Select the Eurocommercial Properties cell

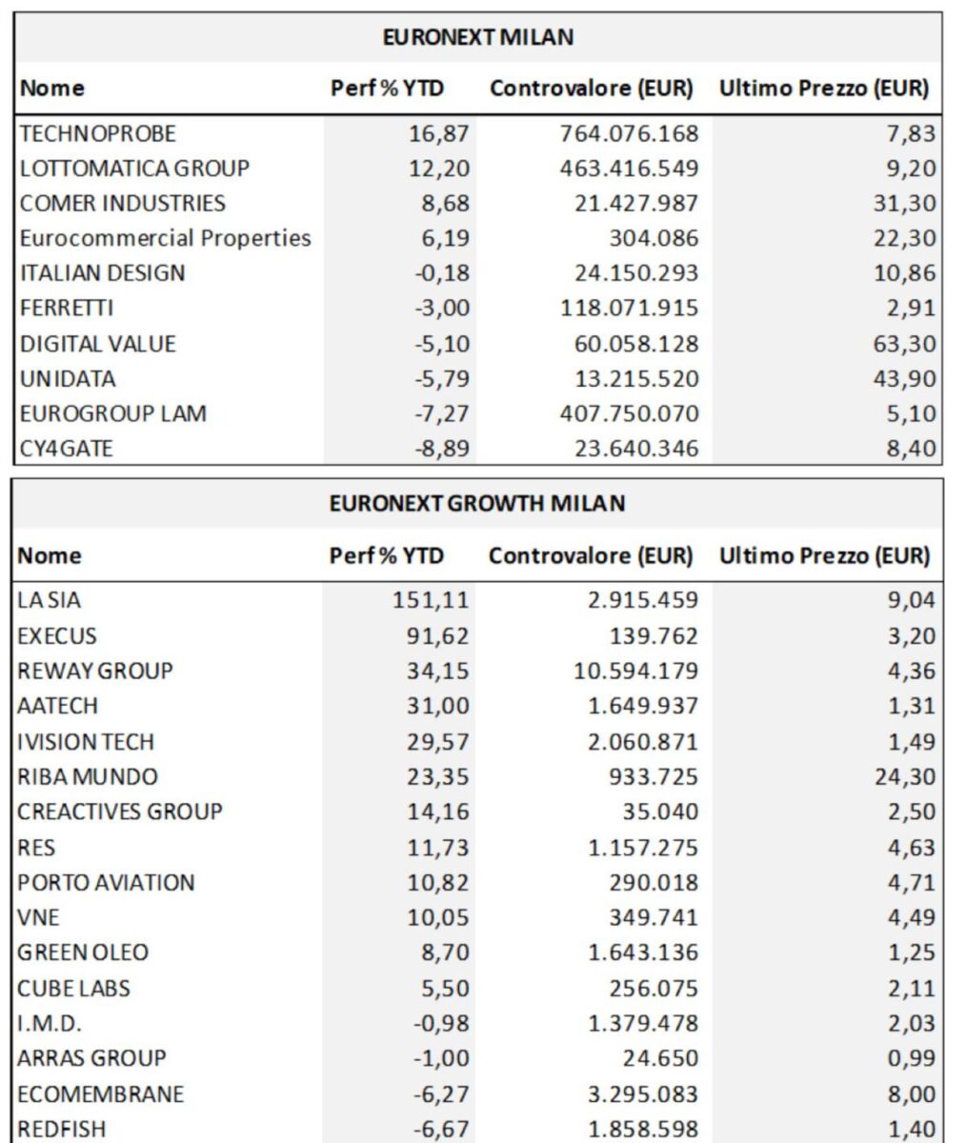point(165,238)
